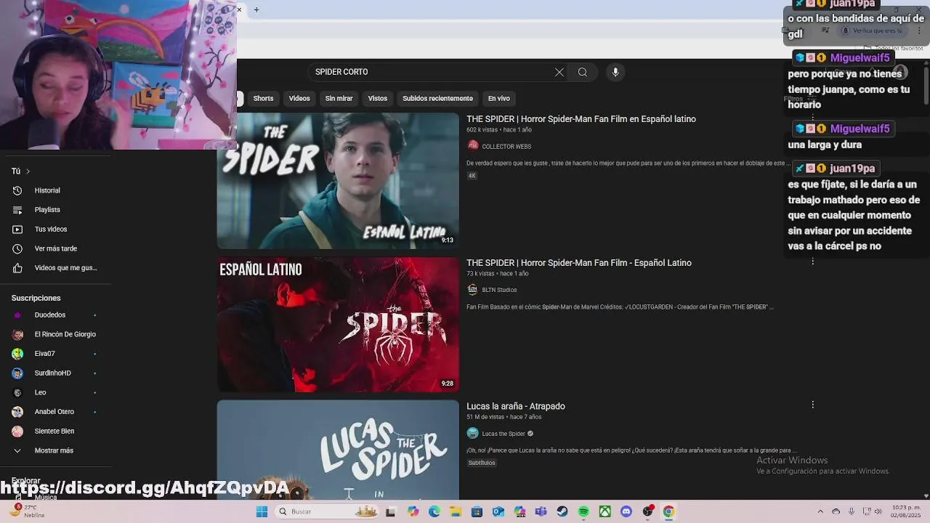Viewport: 930px width, 523px height.
Task: Open Ver más tarde list
Action: tap(55, 248)
